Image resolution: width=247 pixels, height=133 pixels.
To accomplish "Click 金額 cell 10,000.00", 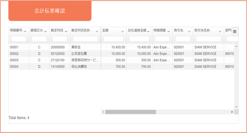I will [118, 54].
